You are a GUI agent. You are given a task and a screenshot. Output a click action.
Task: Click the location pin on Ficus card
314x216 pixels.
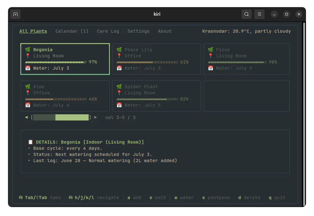(211, 56)
